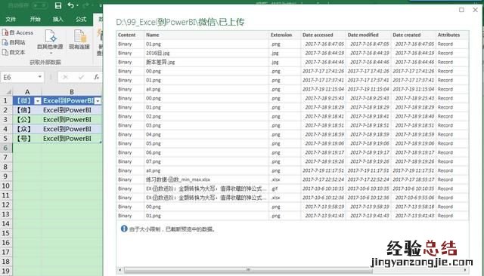
Task: Select the 2016日.jpg file row
Action: (x=293, y=54)
